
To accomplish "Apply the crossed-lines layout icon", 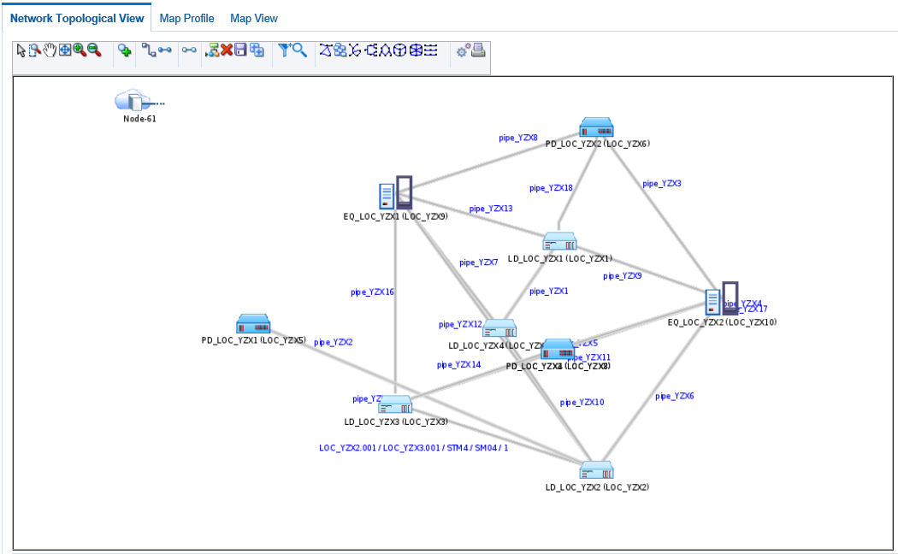I will [355, 50].
